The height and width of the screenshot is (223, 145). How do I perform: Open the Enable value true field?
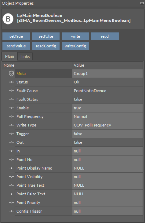(x=107, y=108)
